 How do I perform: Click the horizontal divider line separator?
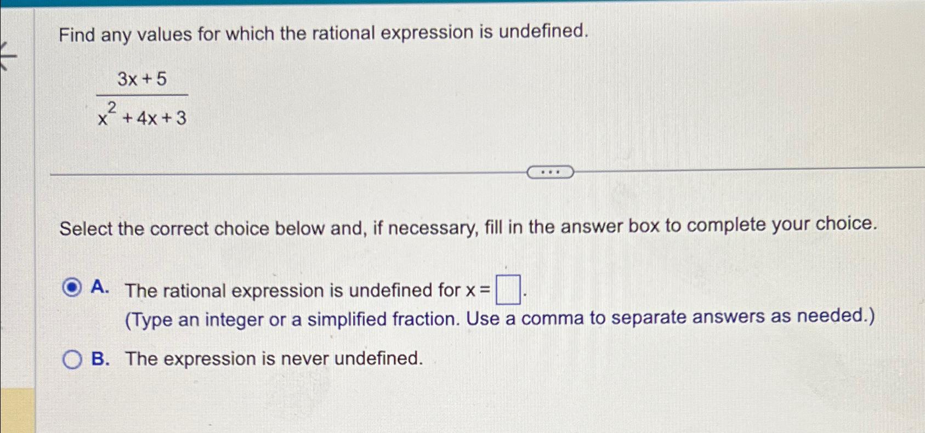[x=274, y=172]
